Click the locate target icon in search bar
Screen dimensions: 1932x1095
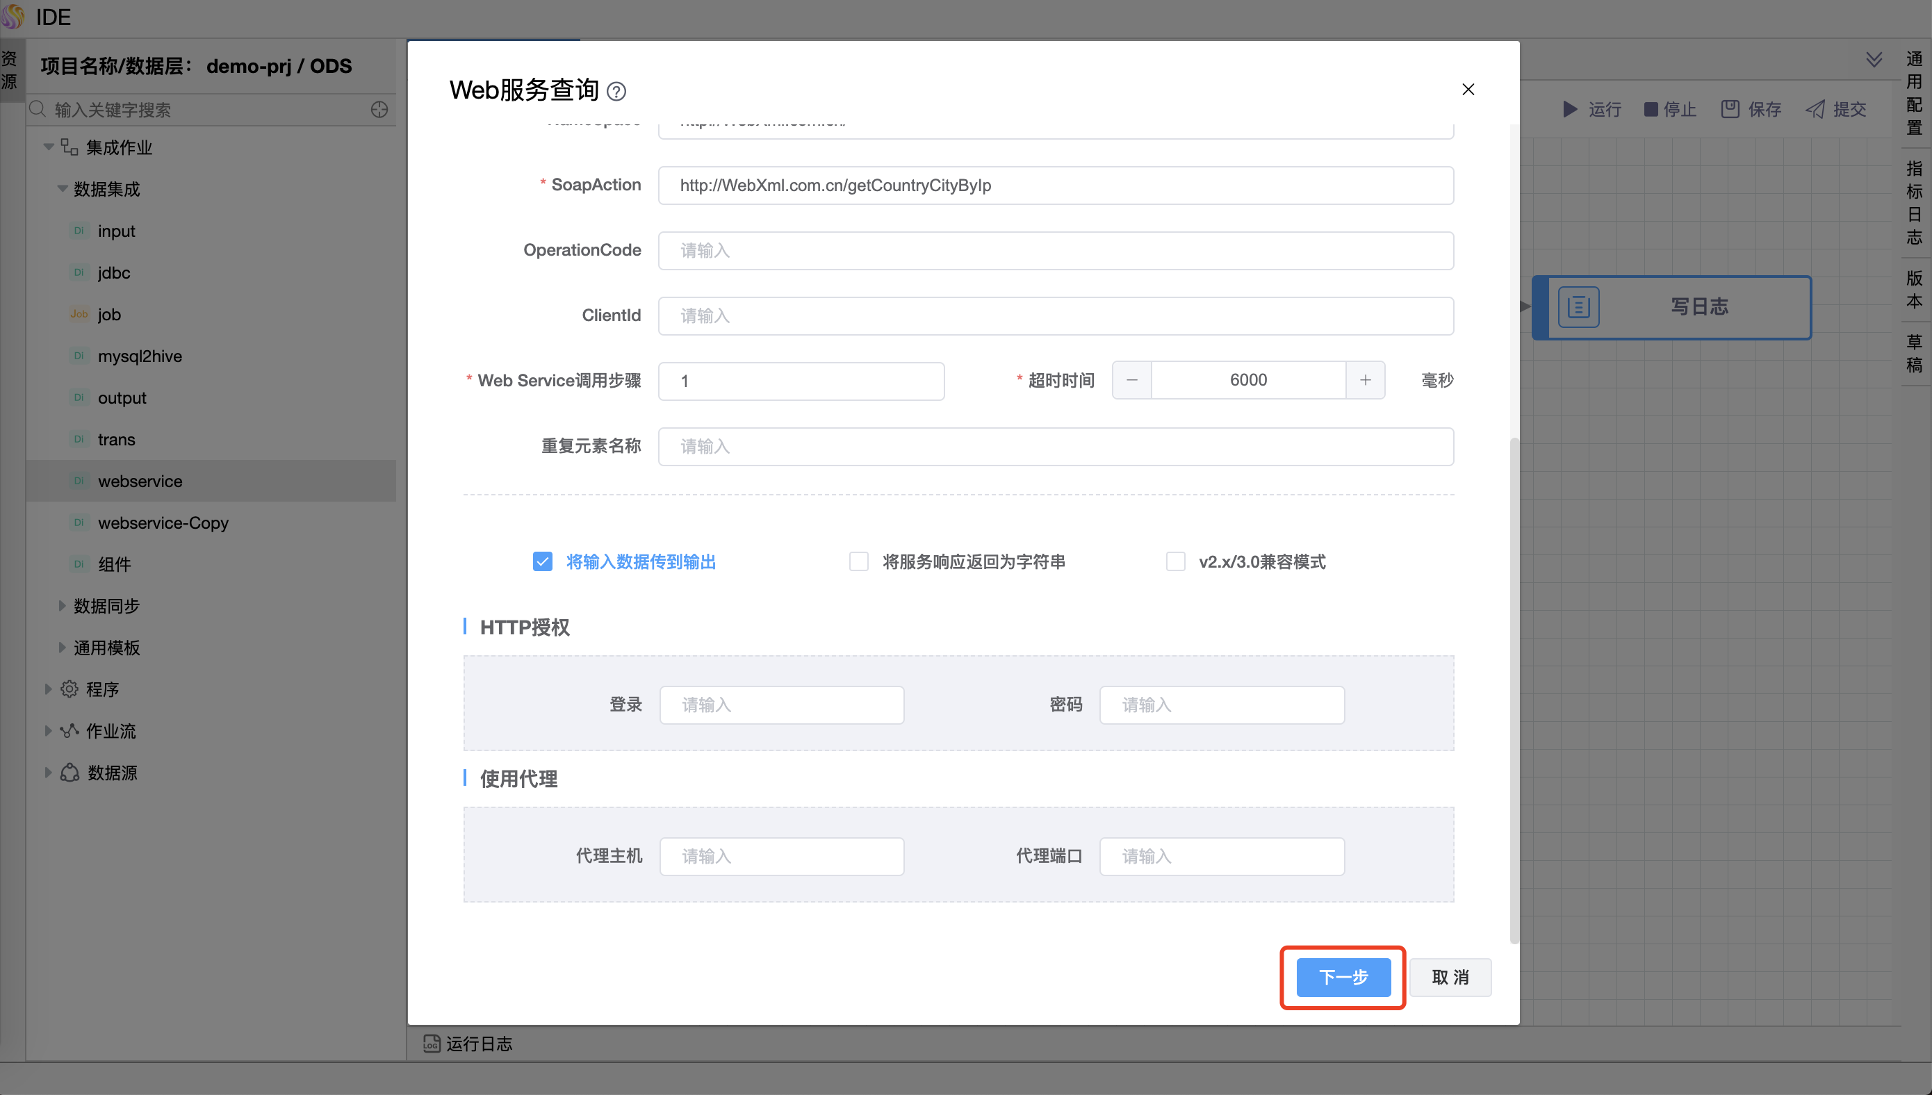[x=379, y=110]
